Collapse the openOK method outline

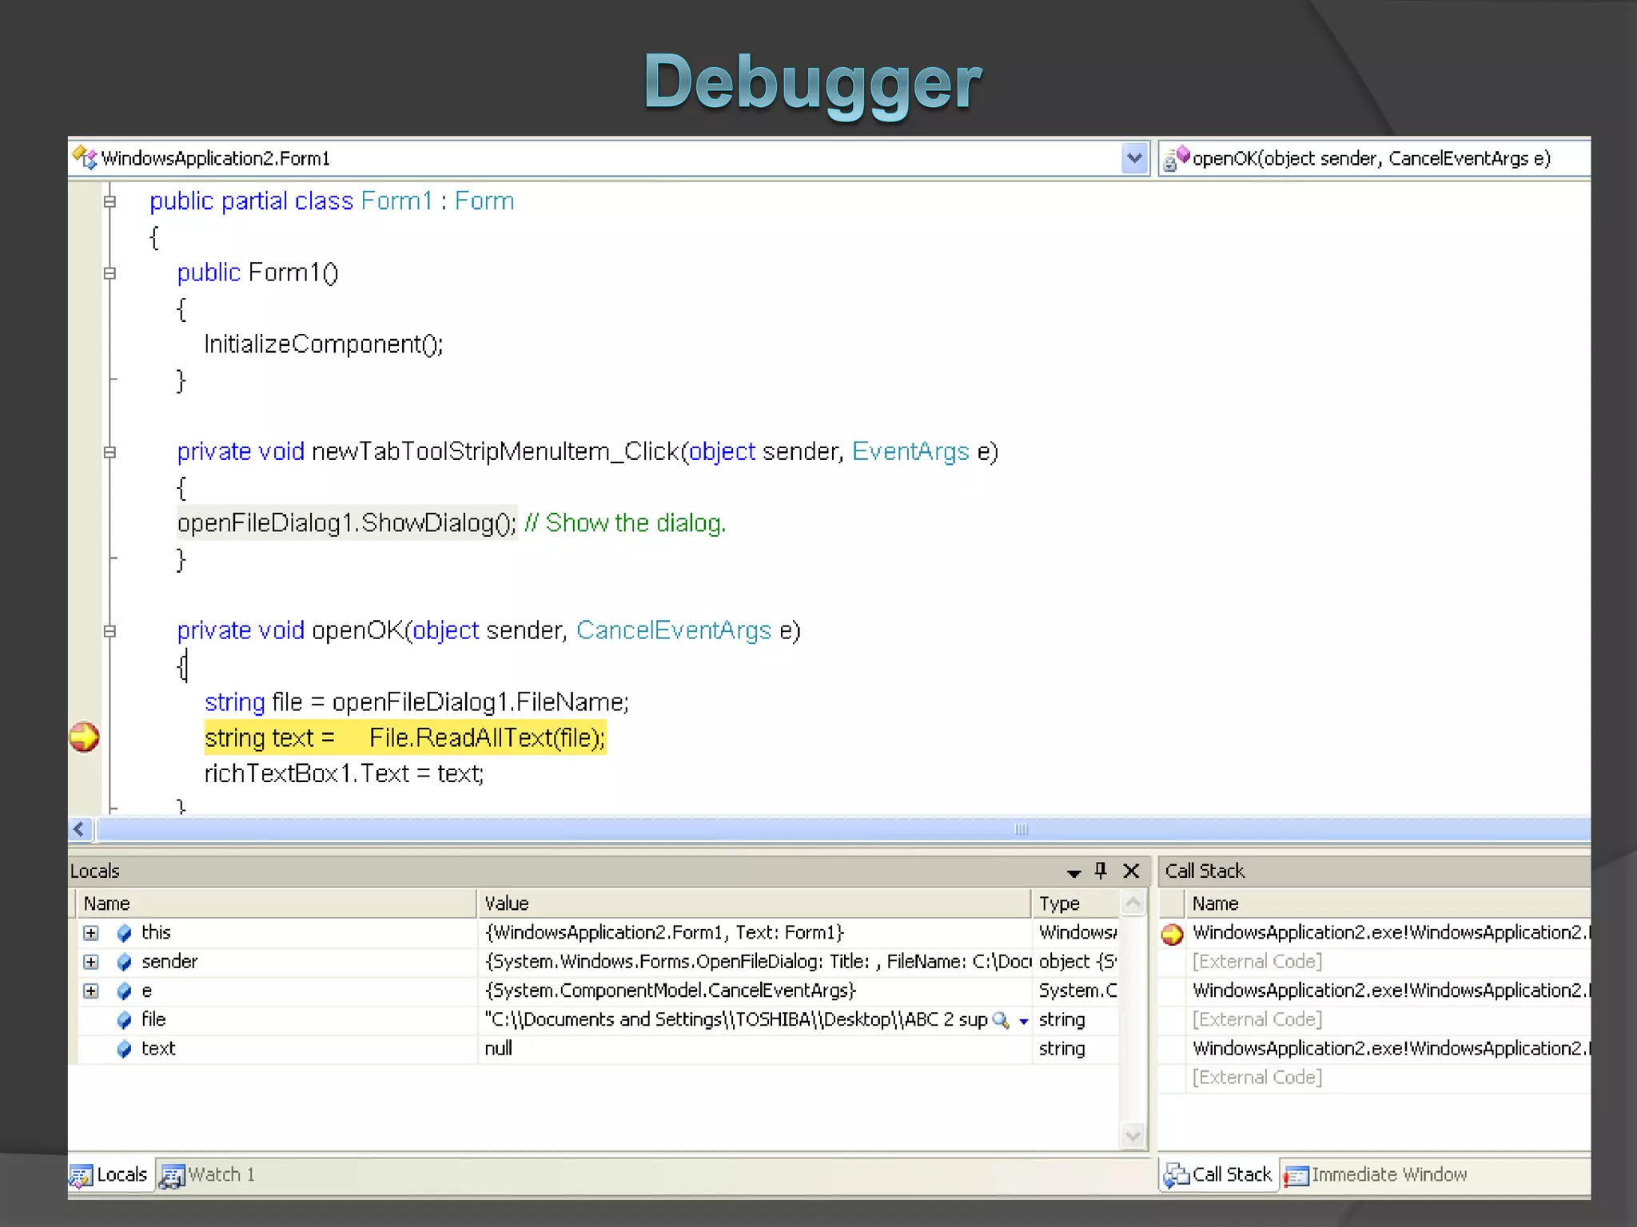pos(110,631)
